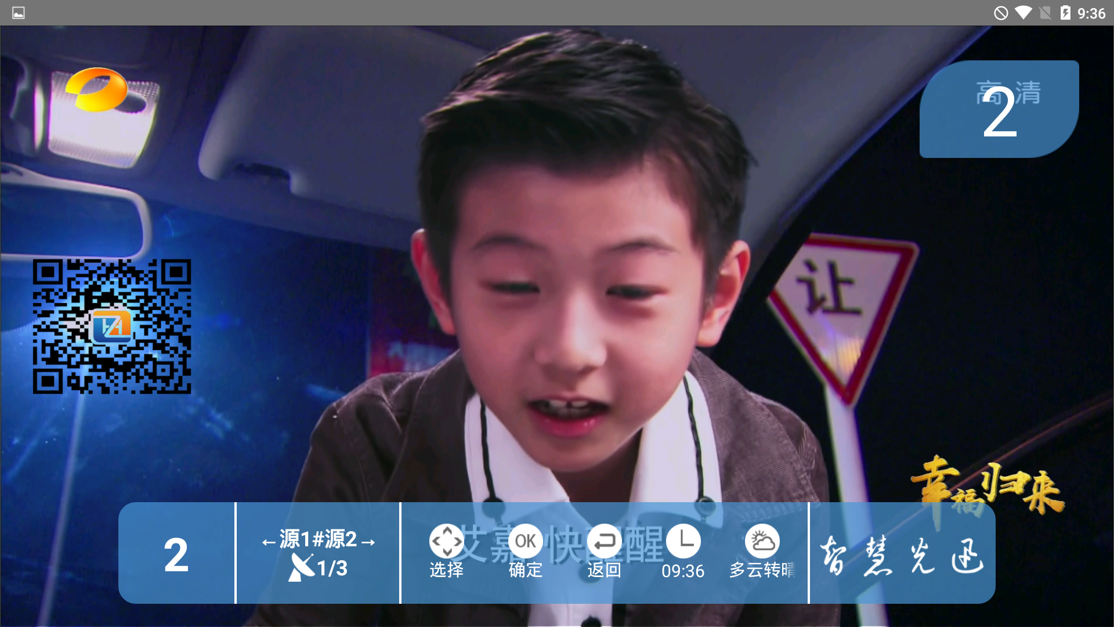Tap the calligraphy 智慧光迅 logo
Image resolution: width=1114 pixels, height=627 pixels.
[902, 556]
